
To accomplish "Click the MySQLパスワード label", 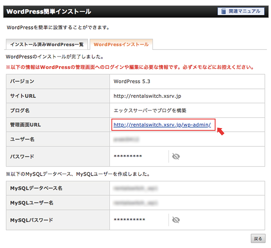I will pos(32,220).
